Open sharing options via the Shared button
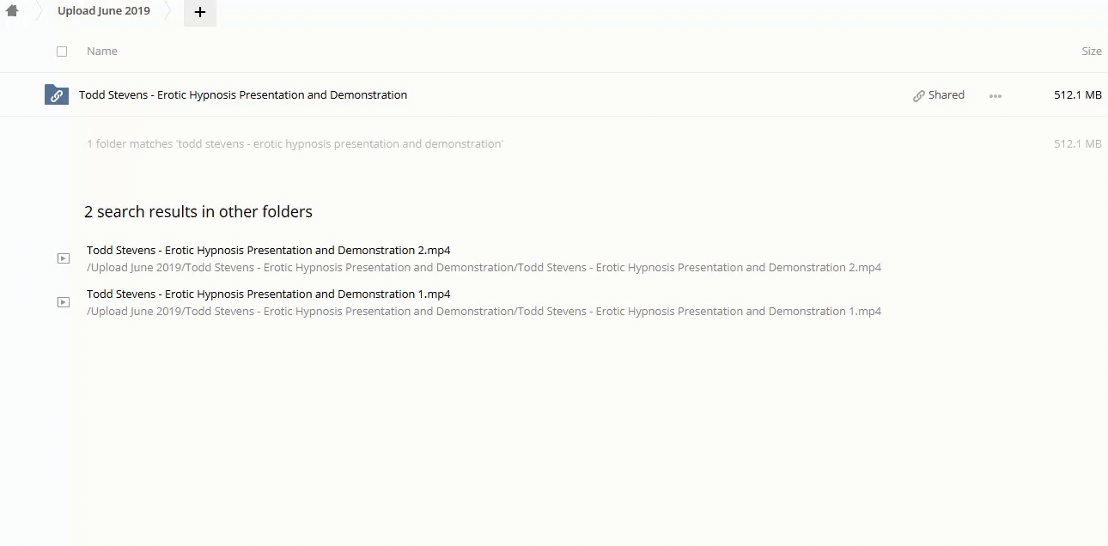Screen dimensions: 1108x546 point(939,95)
